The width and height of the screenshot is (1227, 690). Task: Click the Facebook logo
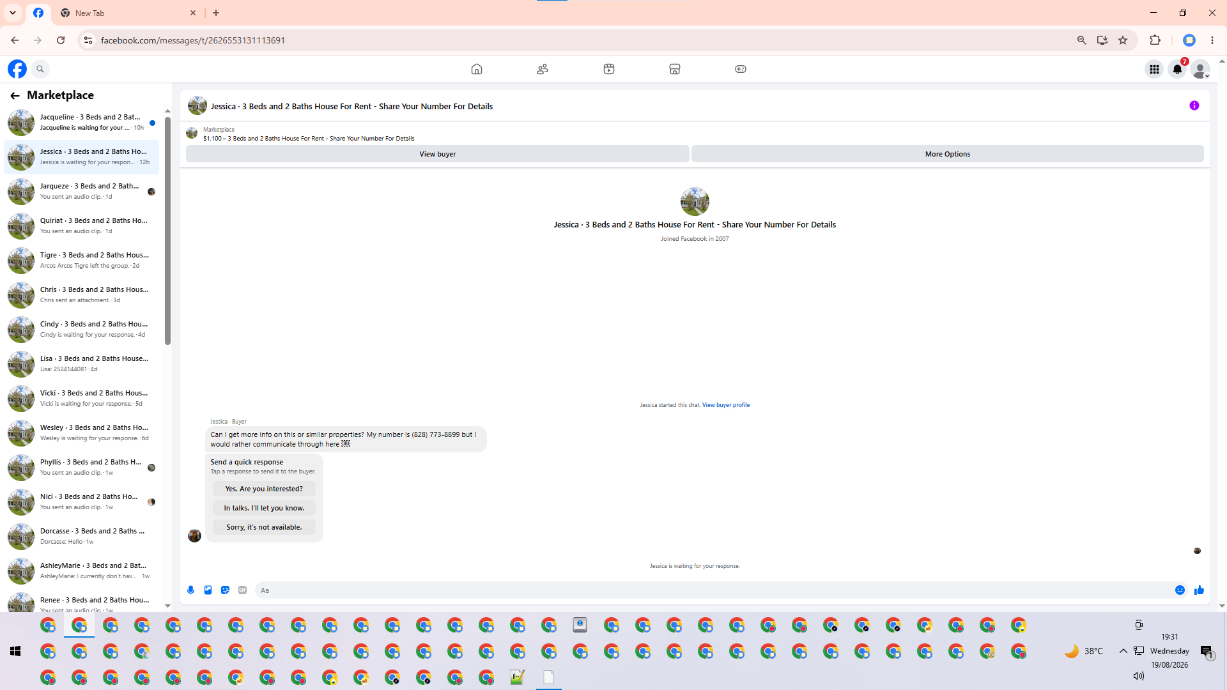pos(17,69)
